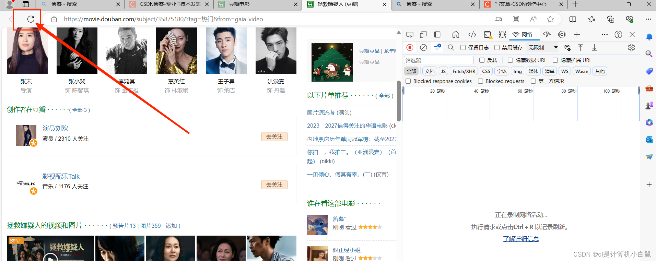656x261 pixels.
Task: Click the 筛选器 filter input field
Action: click(x=439, y=60)
